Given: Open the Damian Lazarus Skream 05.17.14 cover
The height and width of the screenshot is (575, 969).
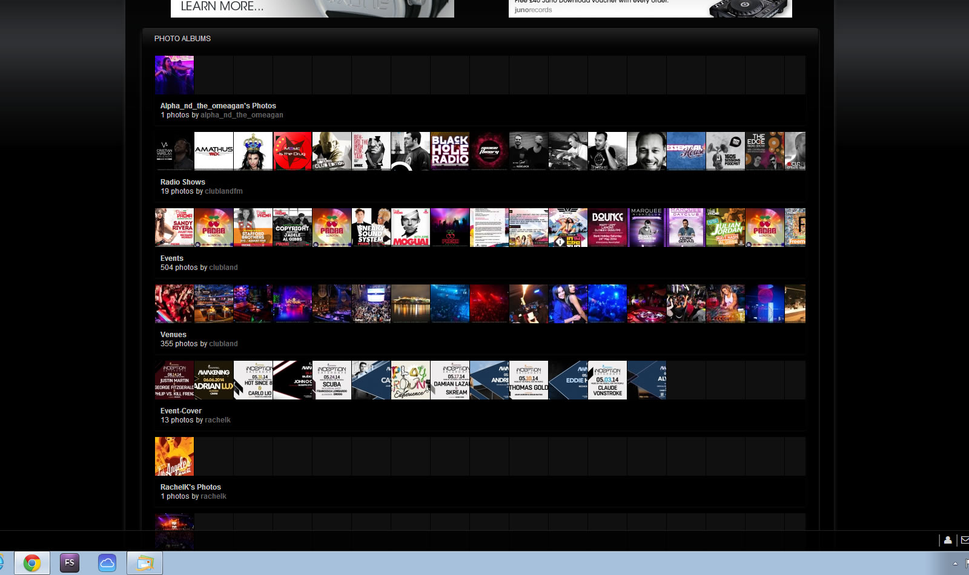Looking at the screenshot, I should point(450,380).
